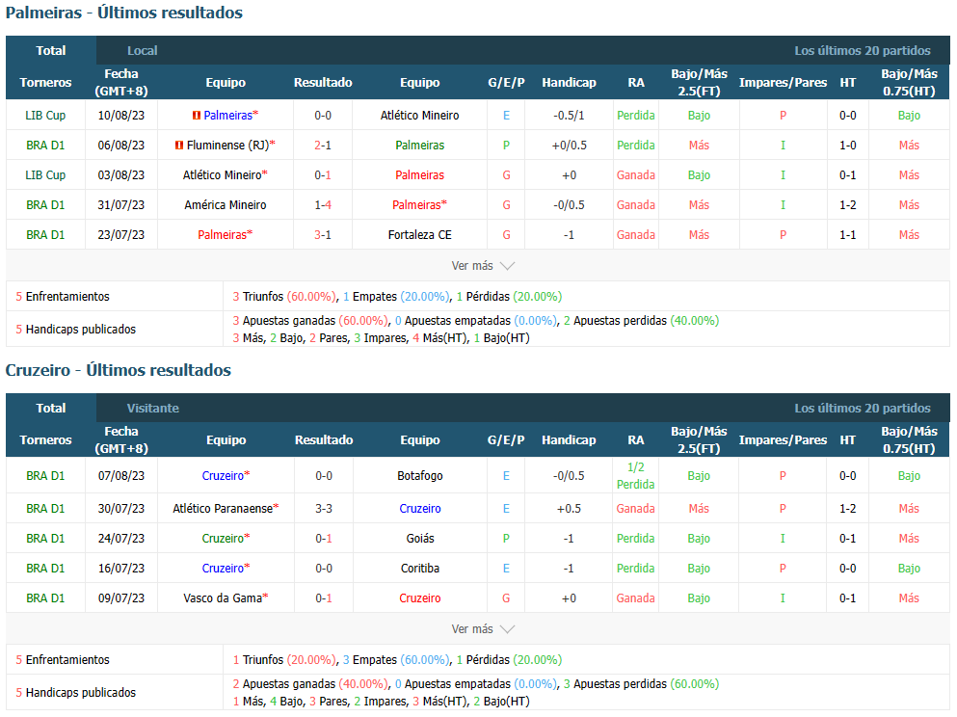The width and height of the screenshot is (957, 717).
Task: Click Atlético Mineiro team in 10/08/23 match
Action: click(420, 116)
